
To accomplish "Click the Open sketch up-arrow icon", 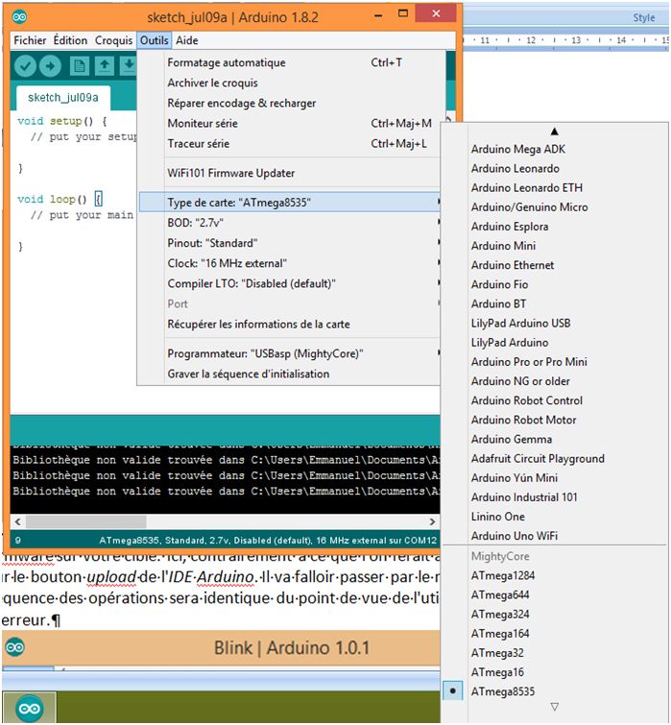I will click(x=105, y=66).
